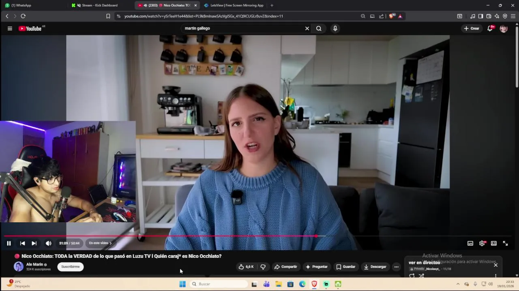The height and width of the screenshot is (291, 519).
Task: Save the video with Guardar
Action: (346, 267)
